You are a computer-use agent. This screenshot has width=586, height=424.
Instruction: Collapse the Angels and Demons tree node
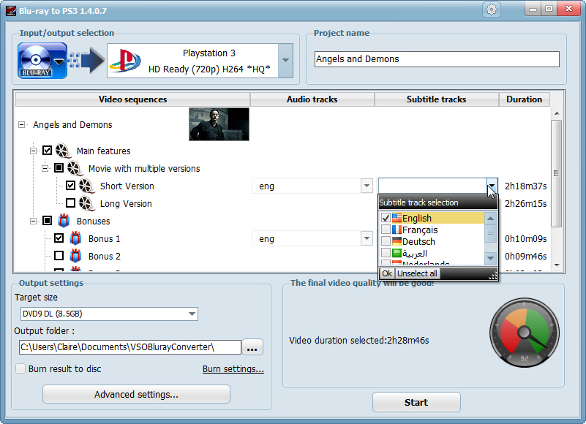[x=22, y=125]
